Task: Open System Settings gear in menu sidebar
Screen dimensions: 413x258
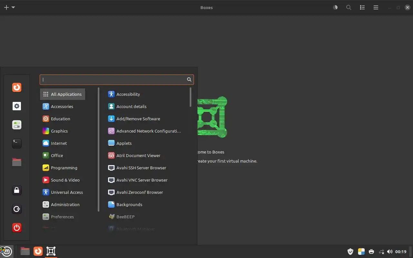Action: click(17, 106)
